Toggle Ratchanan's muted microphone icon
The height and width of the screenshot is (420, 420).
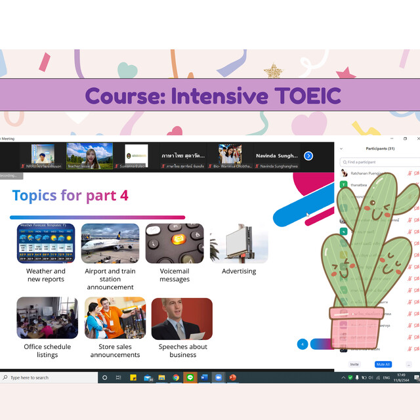pos(409,173)
